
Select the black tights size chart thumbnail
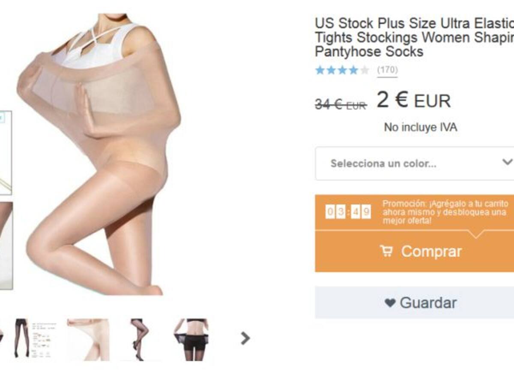point(35,339)
